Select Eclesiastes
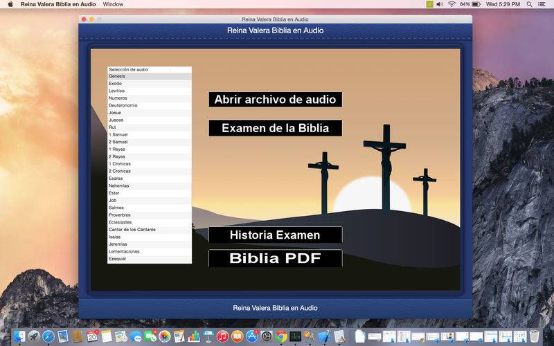The height and width of the screenshot is (346, 554). [x=150, y=222]
